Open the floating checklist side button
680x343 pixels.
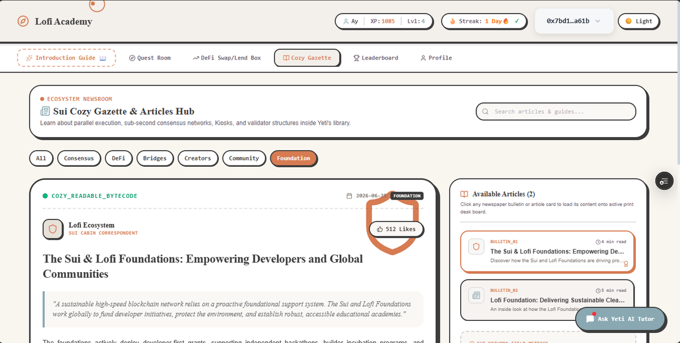pyautogui.click(x=664, y=180)
